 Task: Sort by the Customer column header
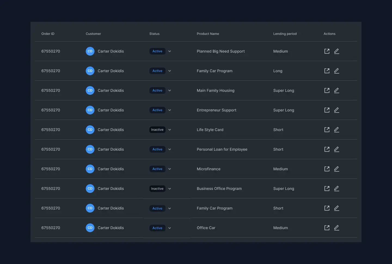93,34
